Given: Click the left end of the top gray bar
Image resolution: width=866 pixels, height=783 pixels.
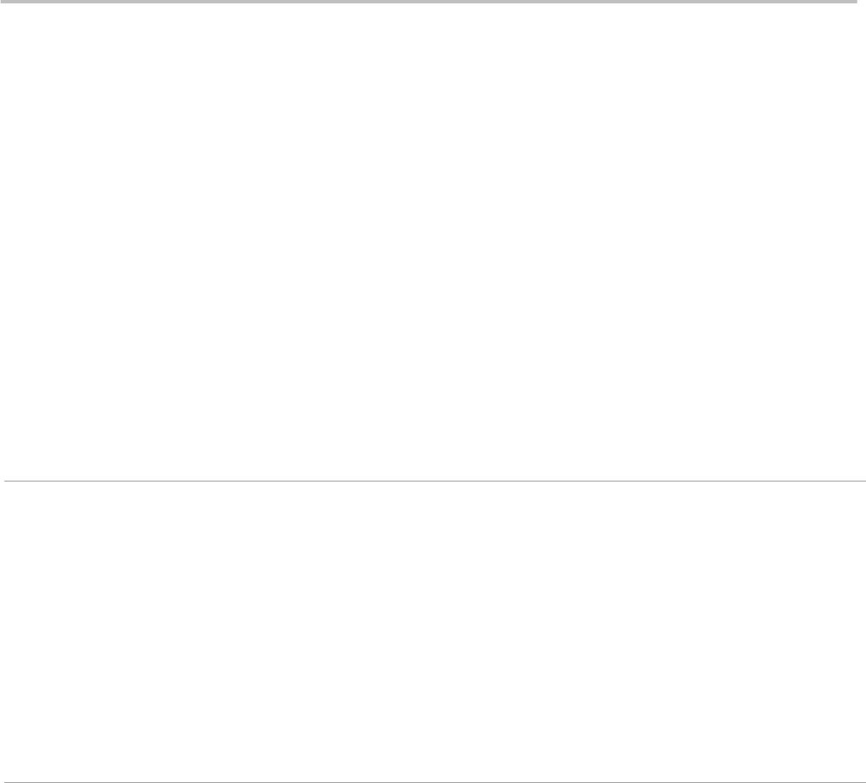Looking at the screenshot, I should [x=3, y=2].
